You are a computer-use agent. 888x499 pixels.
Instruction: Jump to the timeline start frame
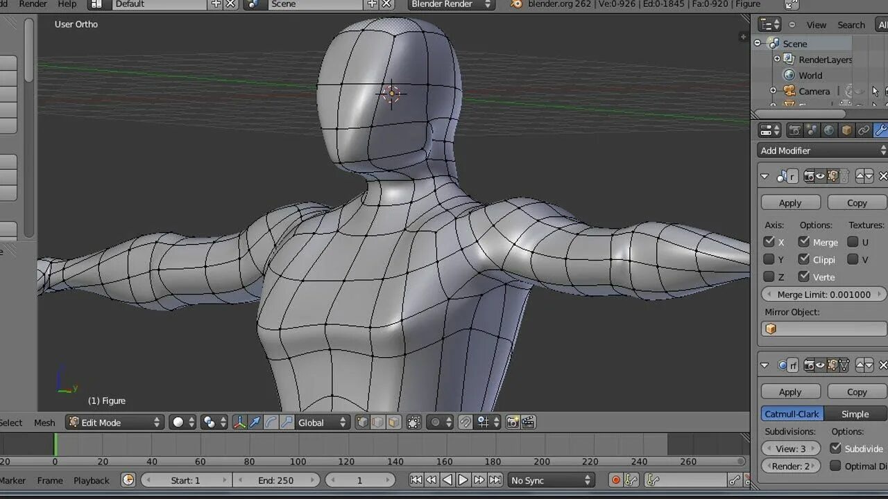[x=416, y=480]
